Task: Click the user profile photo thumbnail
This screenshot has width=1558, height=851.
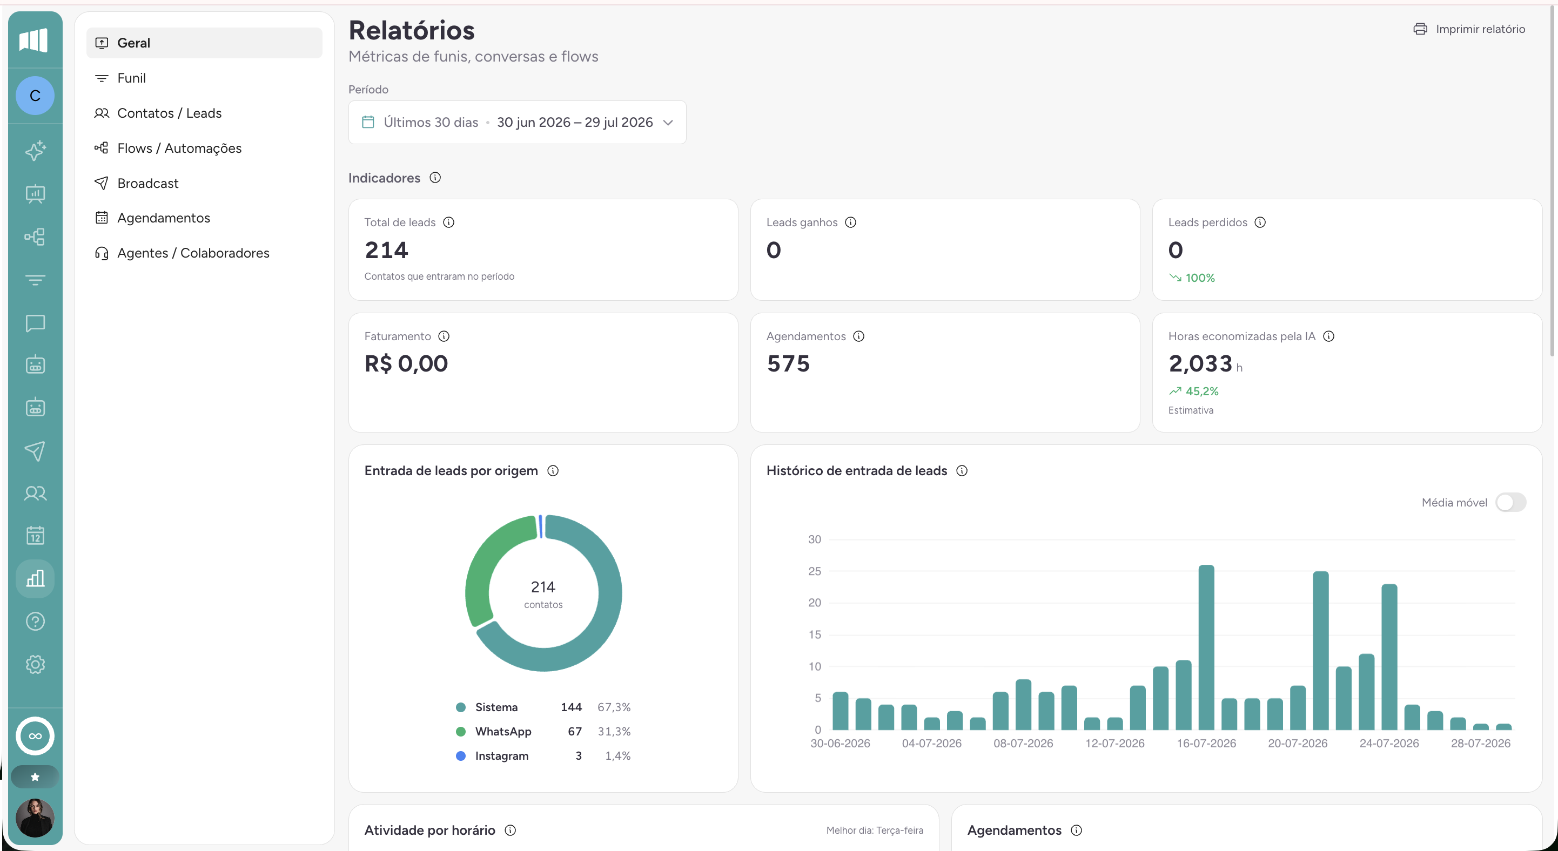Action: click(x=35, y=818)
